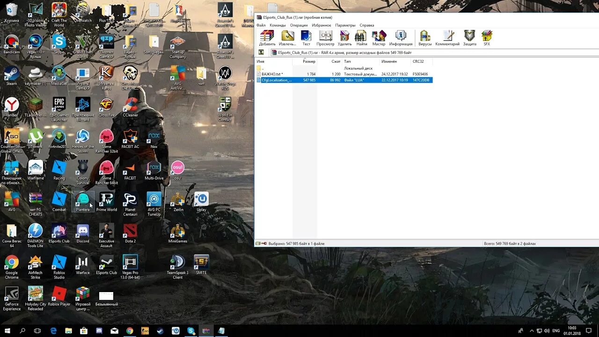Viewport: 599px width, 337px height.
Task: Open the Файл menu
Action: point(261,25)
